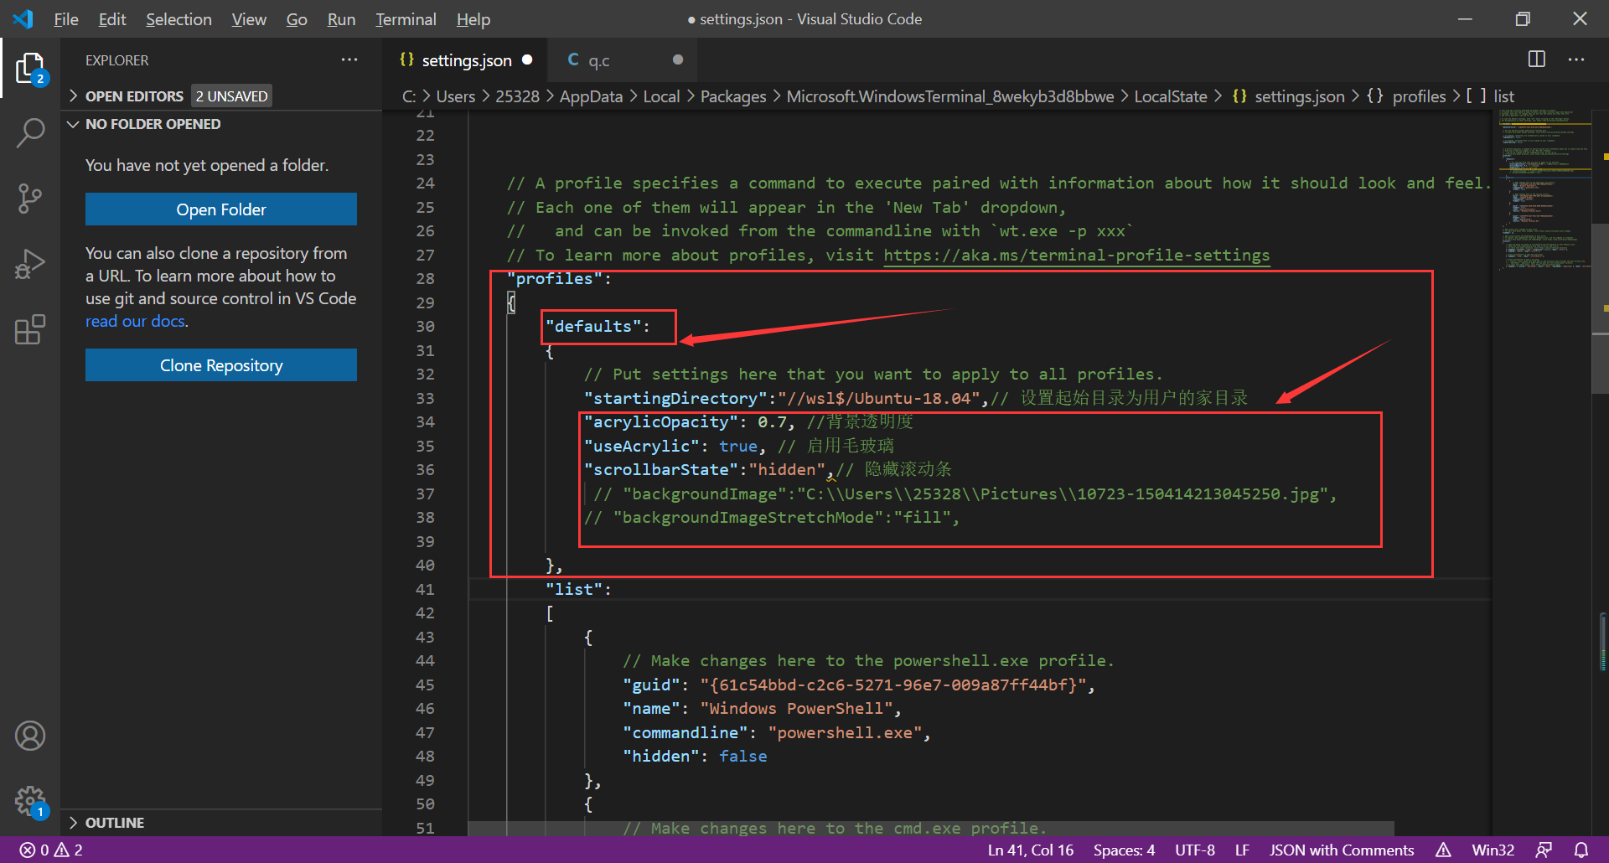
Task: Click Ln 41, Col 16 in status bar
Action: 1030,850
